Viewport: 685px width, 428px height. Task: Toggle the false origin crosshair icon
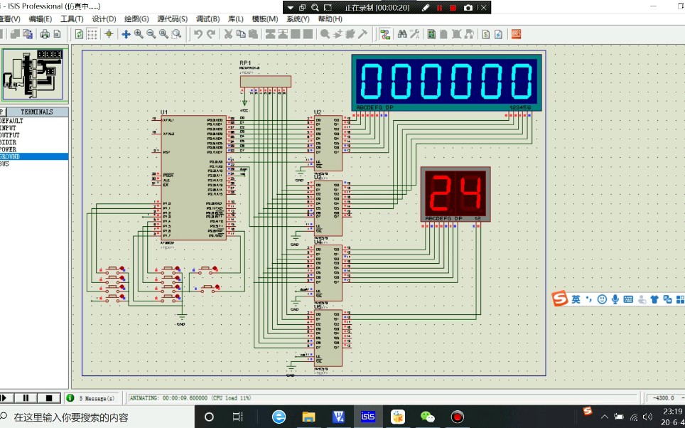point(109,34)
